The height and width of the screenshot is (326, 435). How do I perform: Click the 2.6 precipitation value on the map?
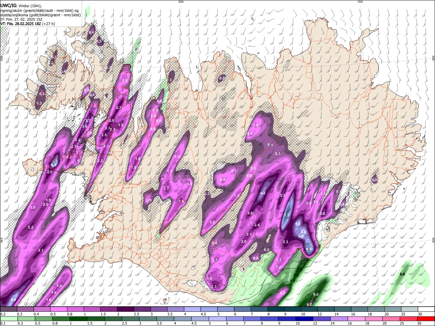coord(250,213)
